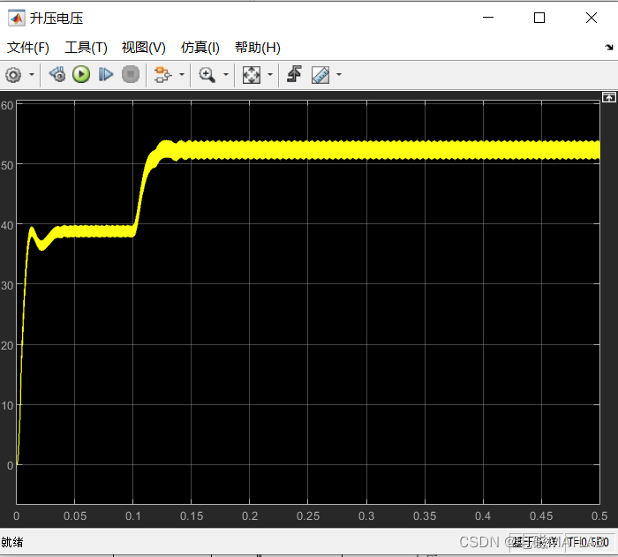Click the highlight Simulink block icon
618x557 pixels.
click(162, 75)
